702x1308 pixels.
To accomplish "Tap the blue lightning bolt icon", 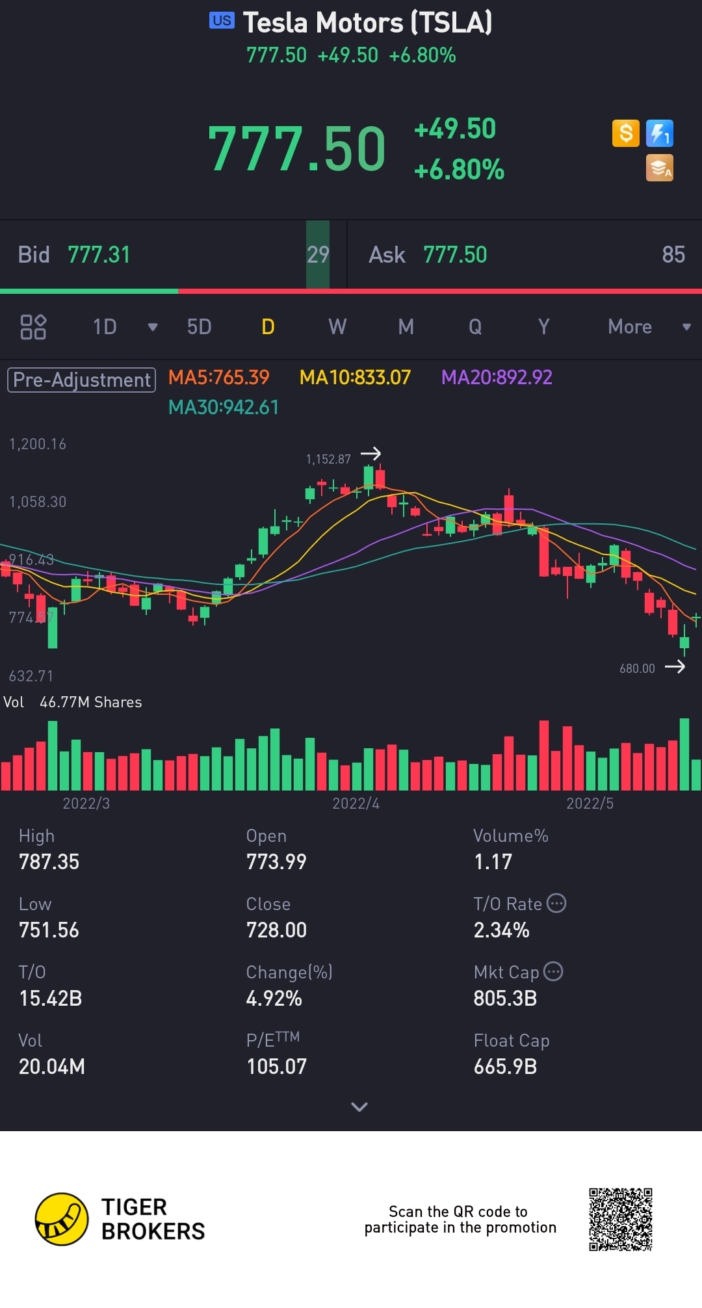I will [x=660, y=133].
